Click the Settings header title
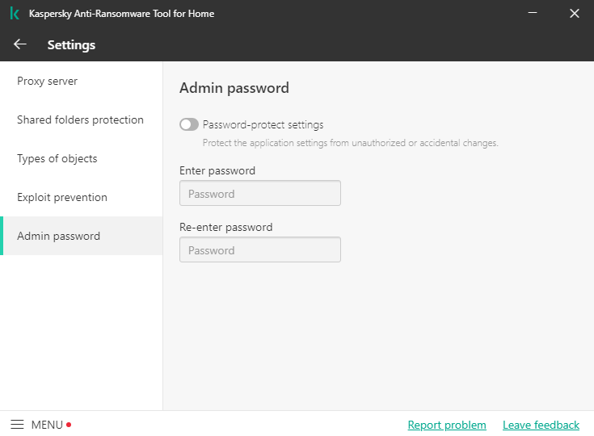This screenshot has width=594, height=436. [x=71, y=44]
